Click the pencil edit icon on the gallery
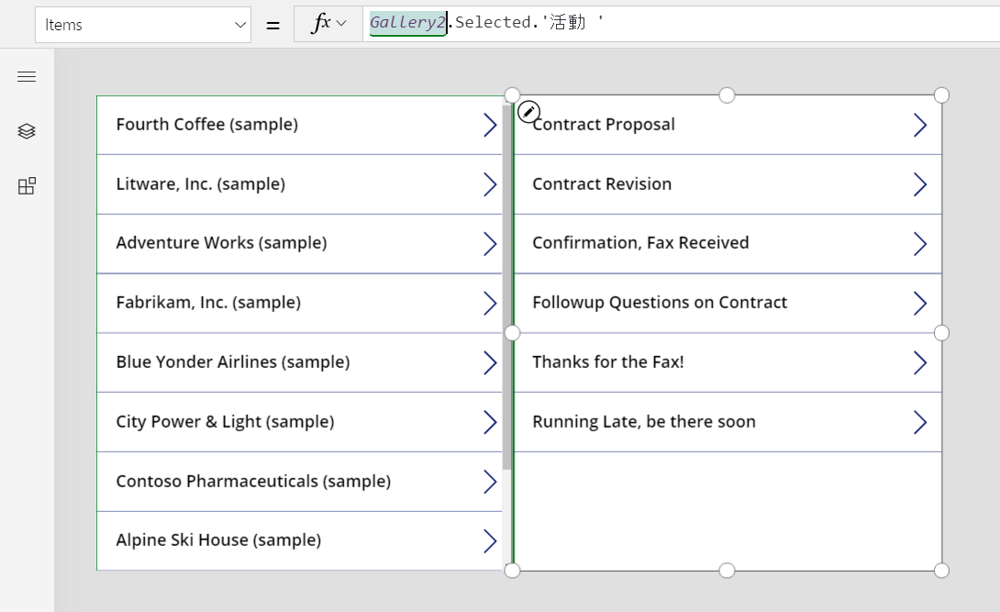This screenshot has height=612, width=1000. click(x=528, y=112)
